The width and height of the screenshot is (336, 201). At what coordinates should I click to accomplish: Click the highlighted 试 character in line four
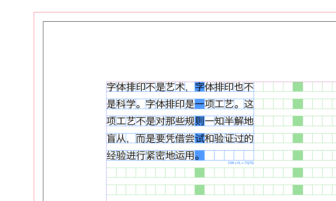[x=200, y=138]
